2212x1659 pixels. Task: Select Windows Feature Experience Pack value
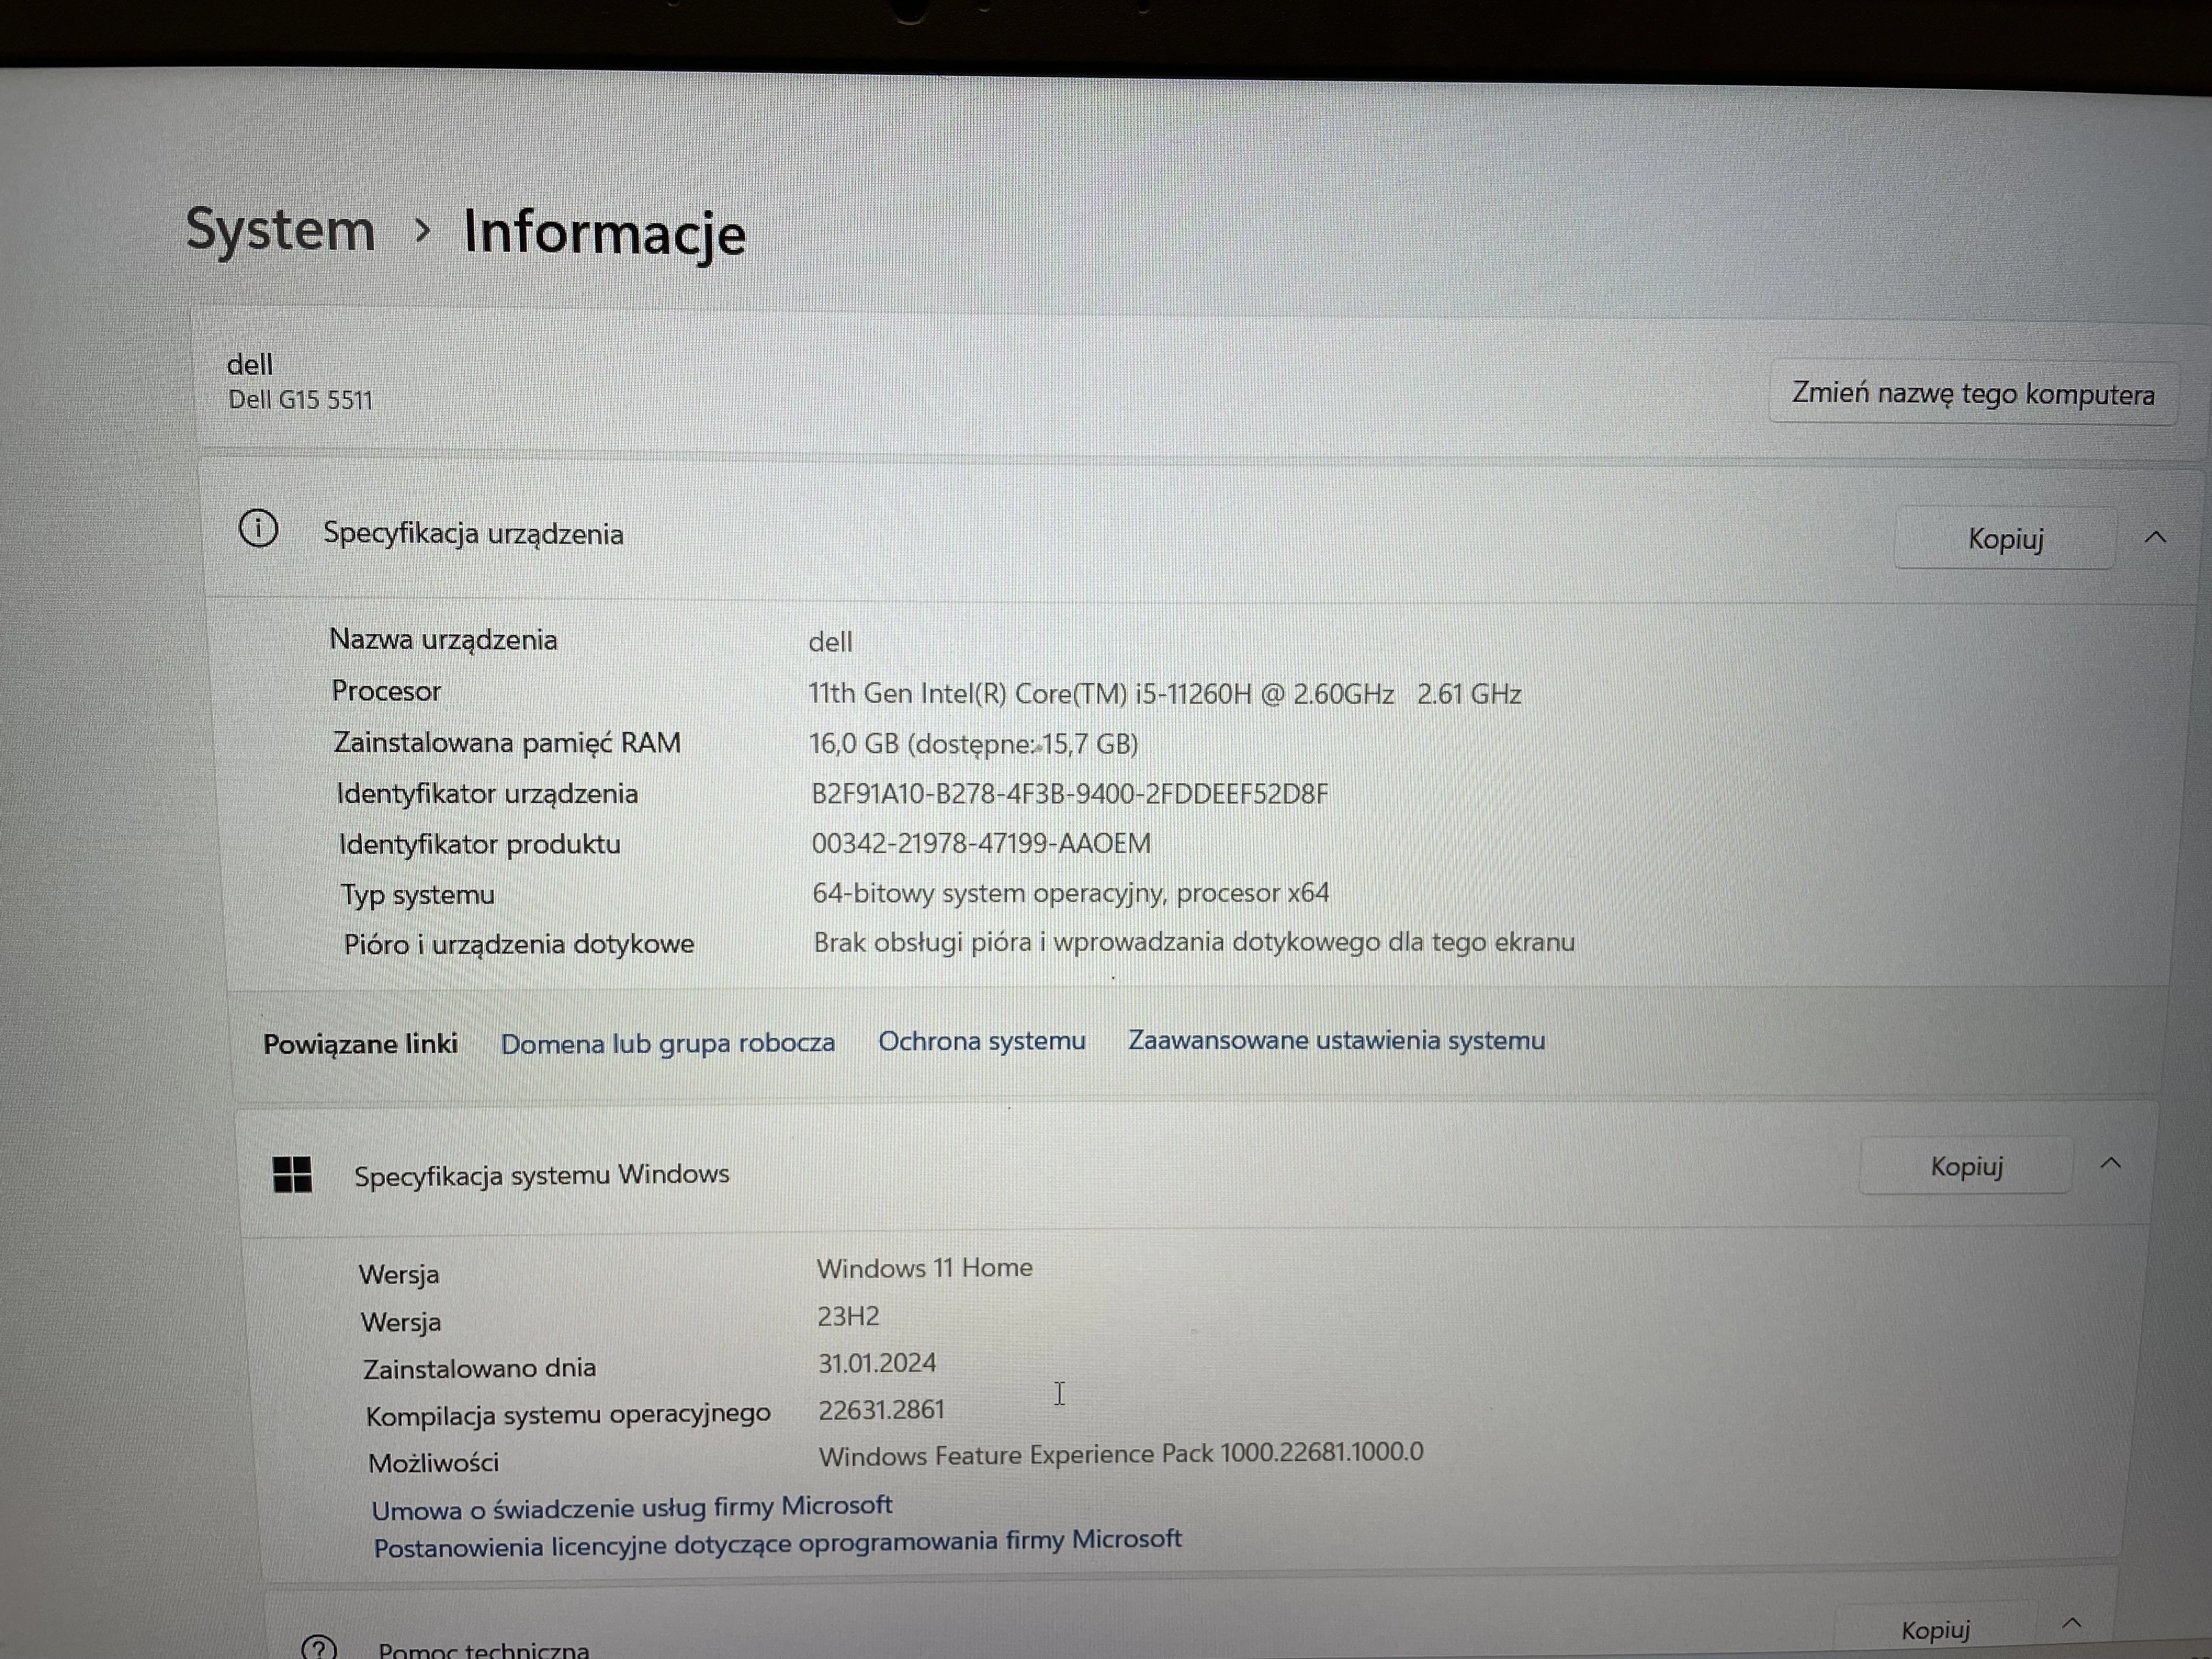coord(1121,1454)
